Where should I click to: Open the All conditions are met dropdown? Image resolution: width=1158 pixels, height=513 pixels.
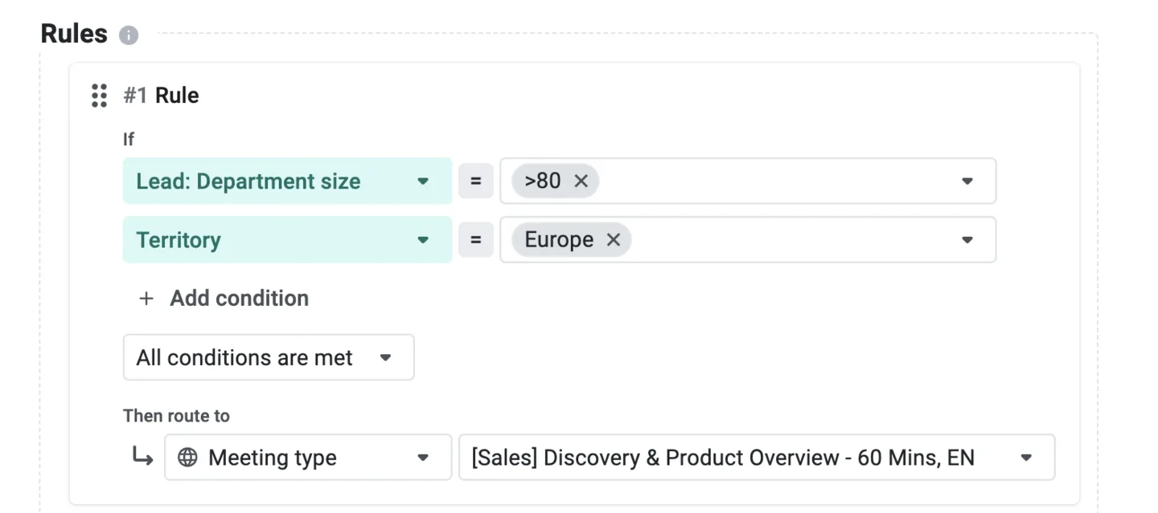269,357
